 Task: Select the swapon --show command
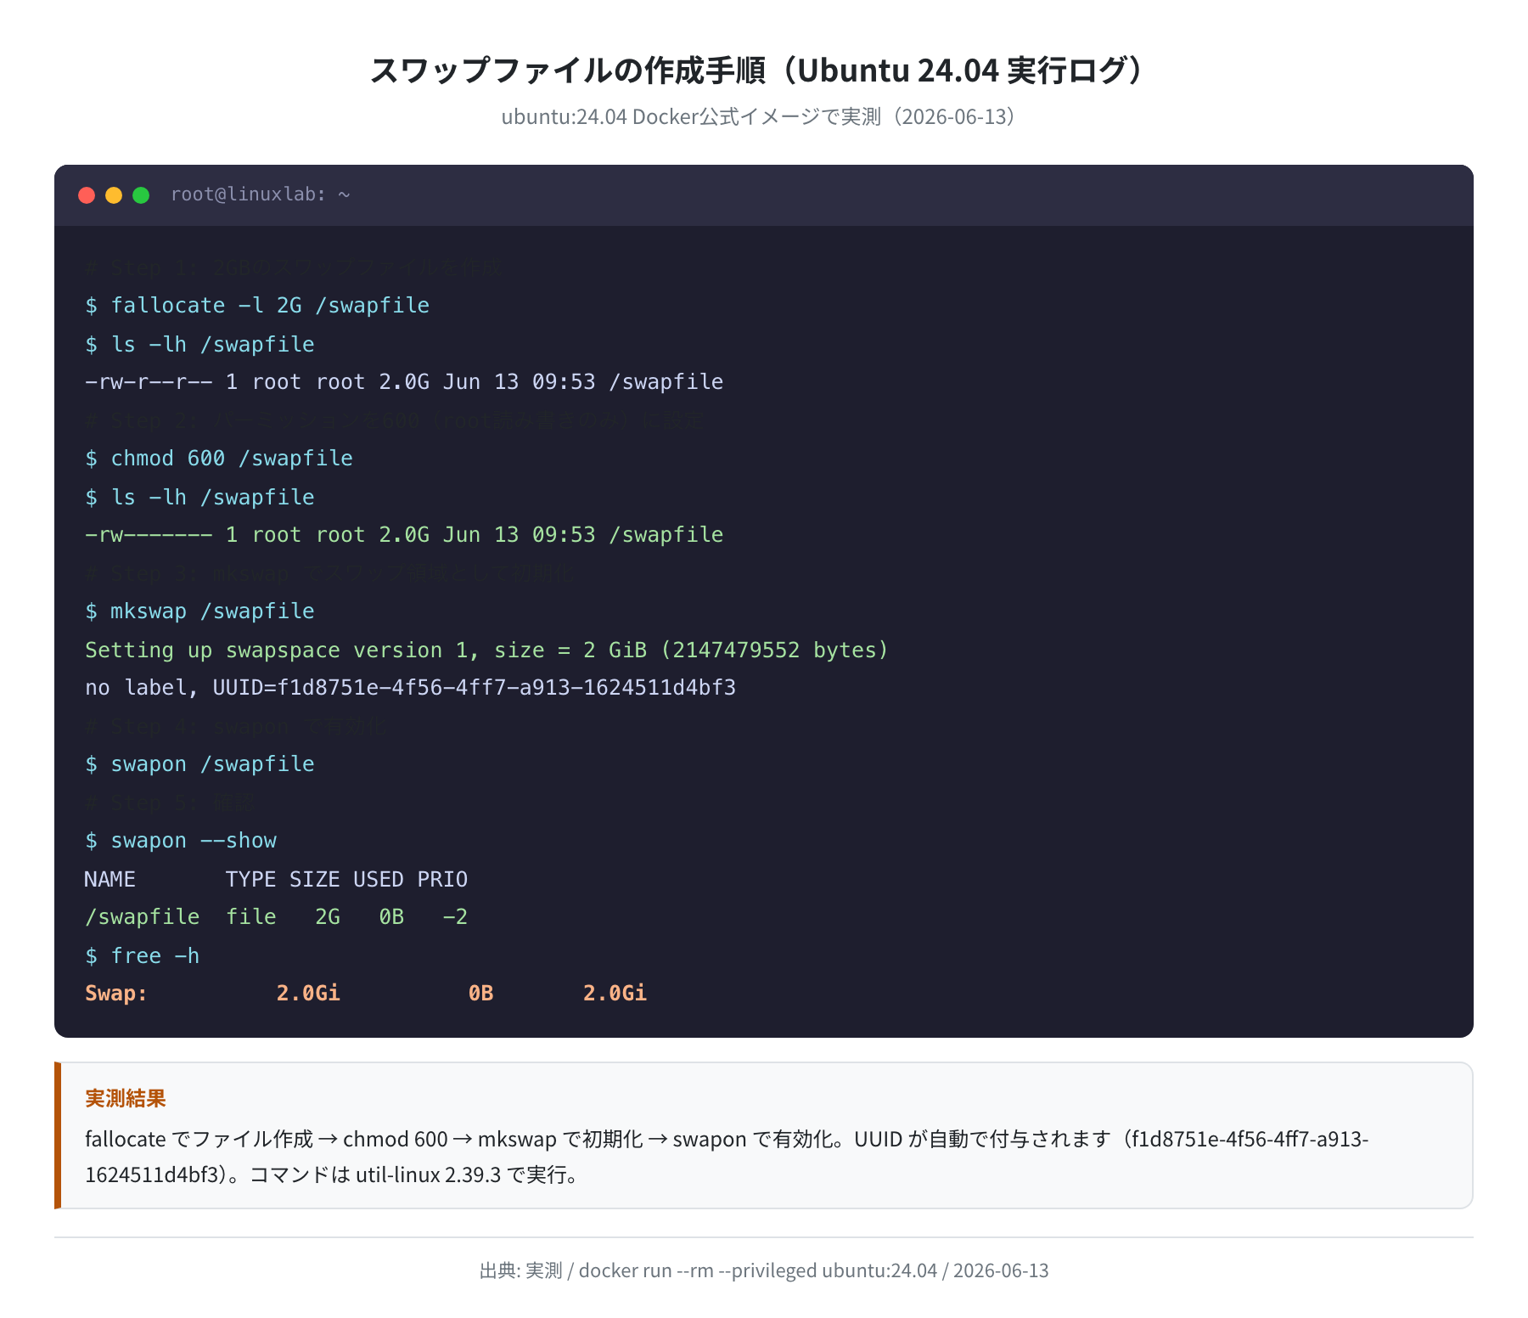pyautogui.click(x=181, y=841)
